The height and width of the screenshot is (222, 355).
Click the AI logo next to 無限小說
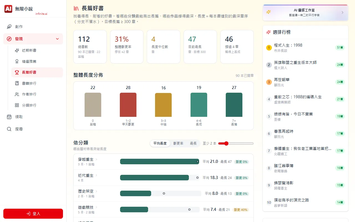[x=8, y=9]
